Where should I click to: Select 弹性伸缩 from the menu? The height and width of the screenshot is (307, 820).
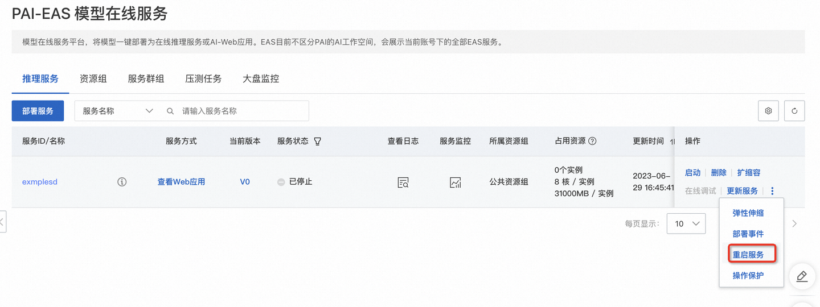point(748,213)
